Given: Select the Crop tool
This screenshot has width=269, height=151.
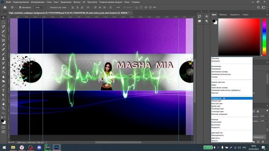Looking at the screenshot, I should [3, 36].
